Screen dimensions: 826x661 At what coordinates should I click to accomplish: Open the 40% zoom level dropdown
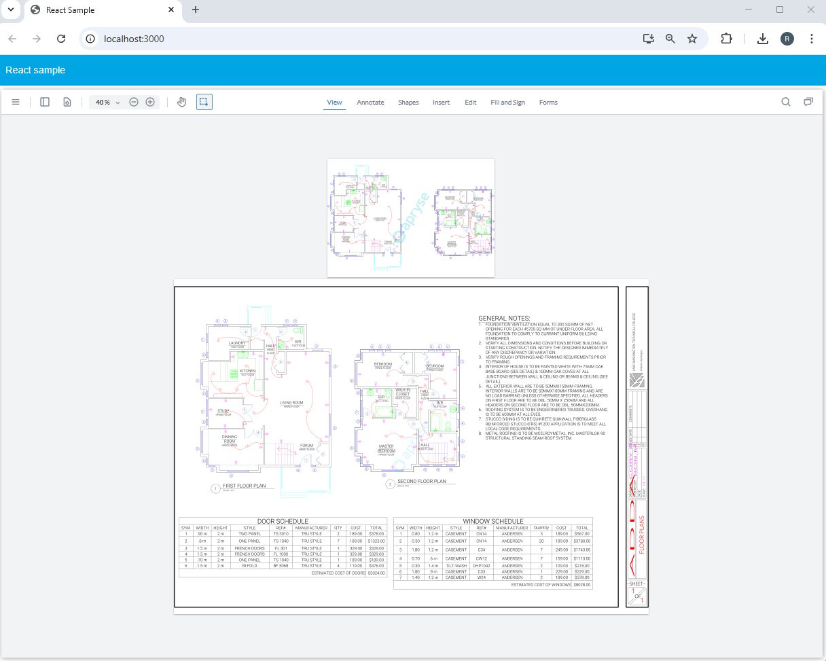(x=107, y=103)
